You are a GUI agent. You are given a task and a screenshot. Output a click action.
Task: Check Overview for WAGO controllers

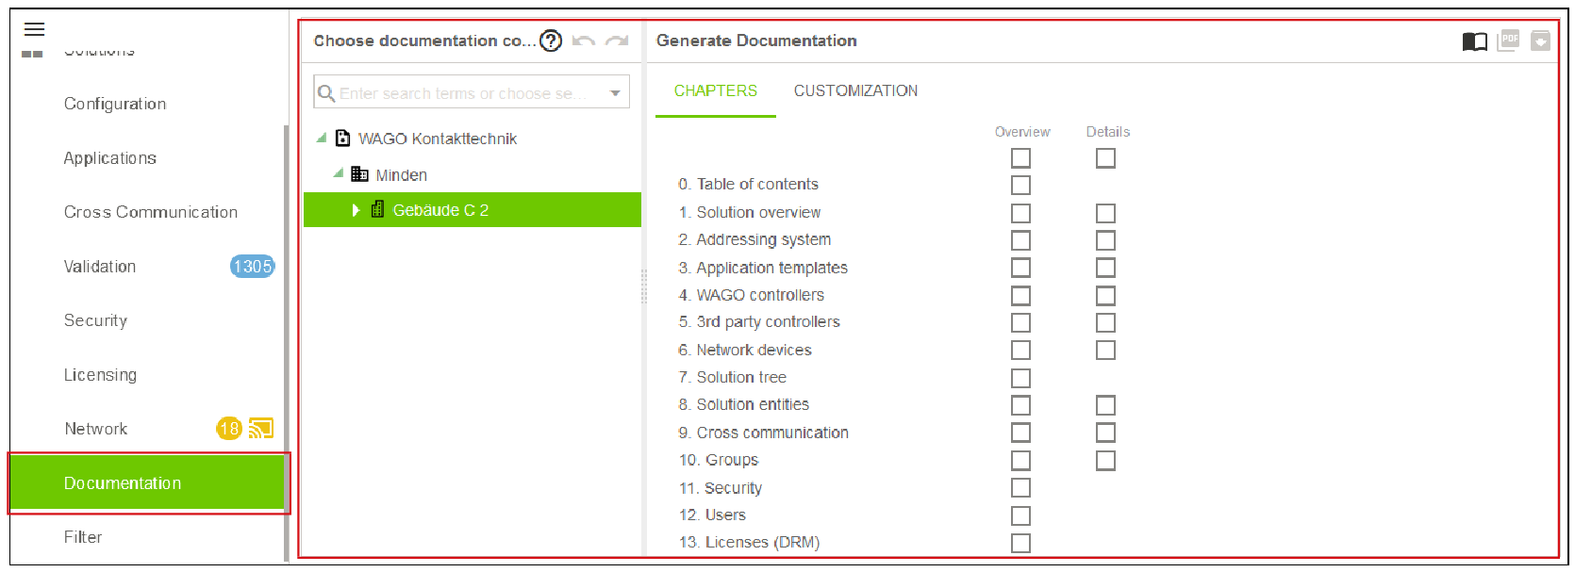point(1020,296)
